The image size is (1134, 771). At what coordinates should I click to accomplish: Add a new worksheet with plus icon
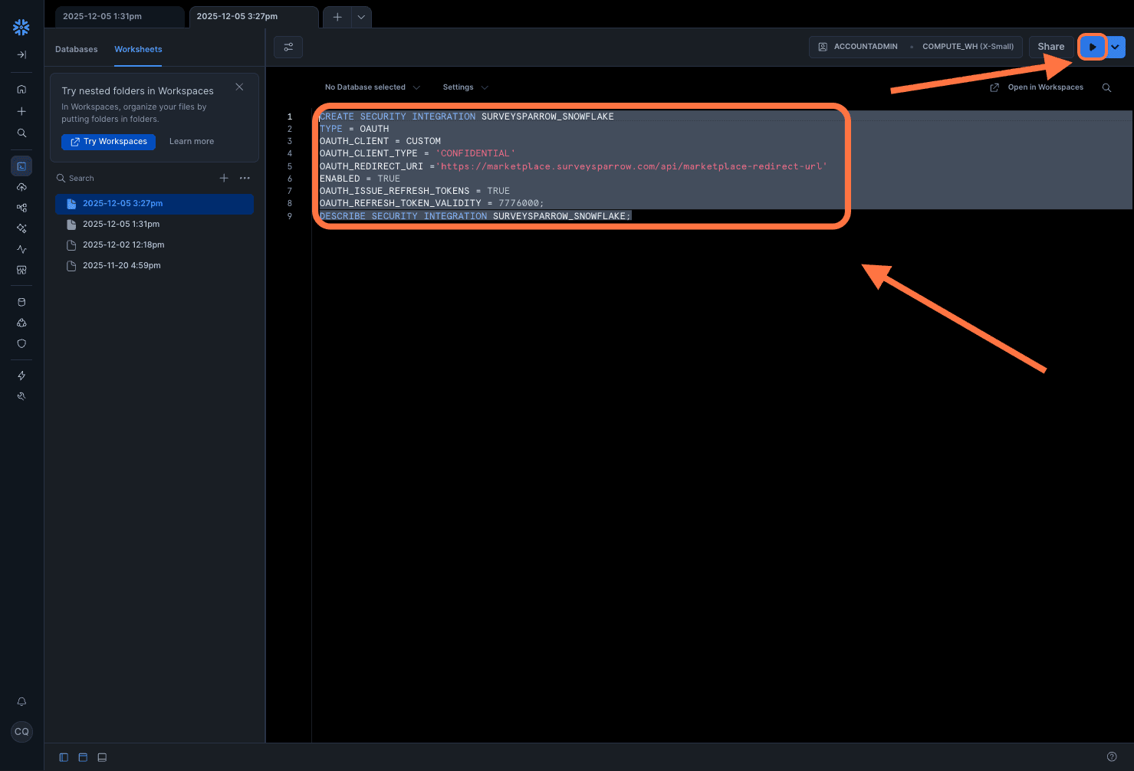[x=224, y=178]
